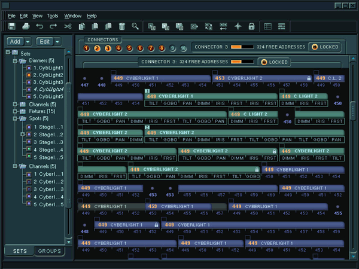This screenshot has width=359, height=269.
Task: Open the Edit dropdown in left panel
Action: tap(48, 41)
